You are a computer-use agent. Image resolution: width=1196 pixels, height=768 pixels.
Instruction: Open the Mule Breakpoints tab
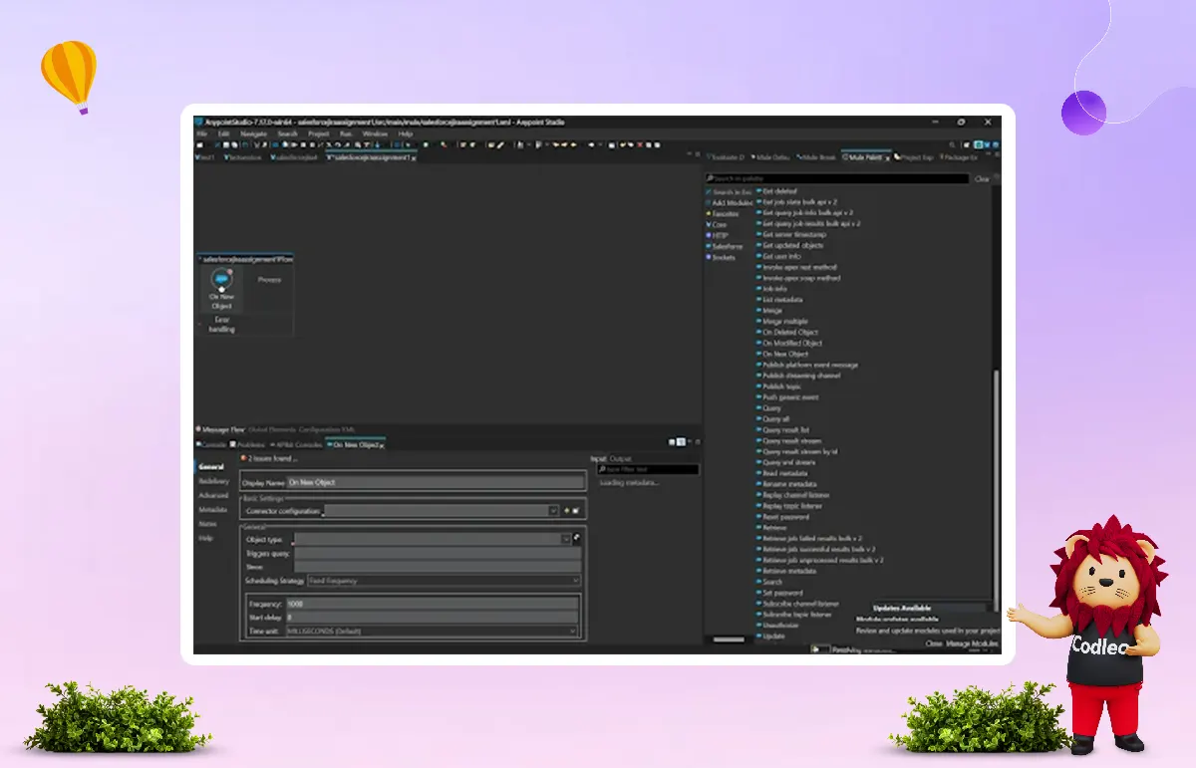click(x=817, y=157)
